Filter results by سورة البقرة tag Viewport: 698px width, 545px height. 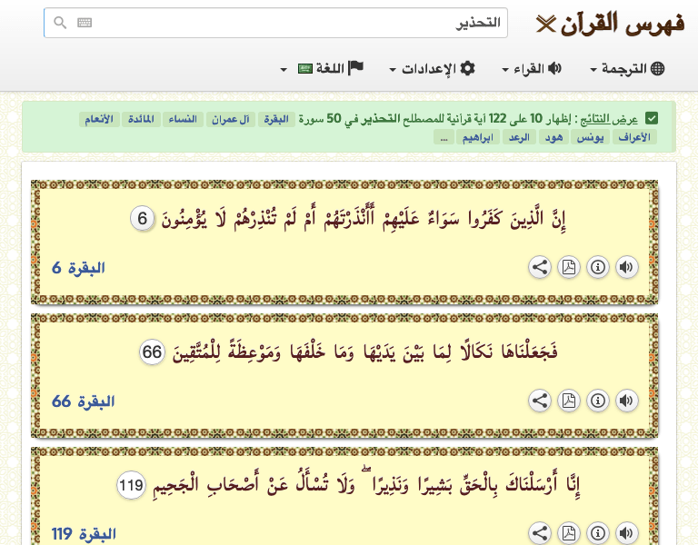click(276, 119)
